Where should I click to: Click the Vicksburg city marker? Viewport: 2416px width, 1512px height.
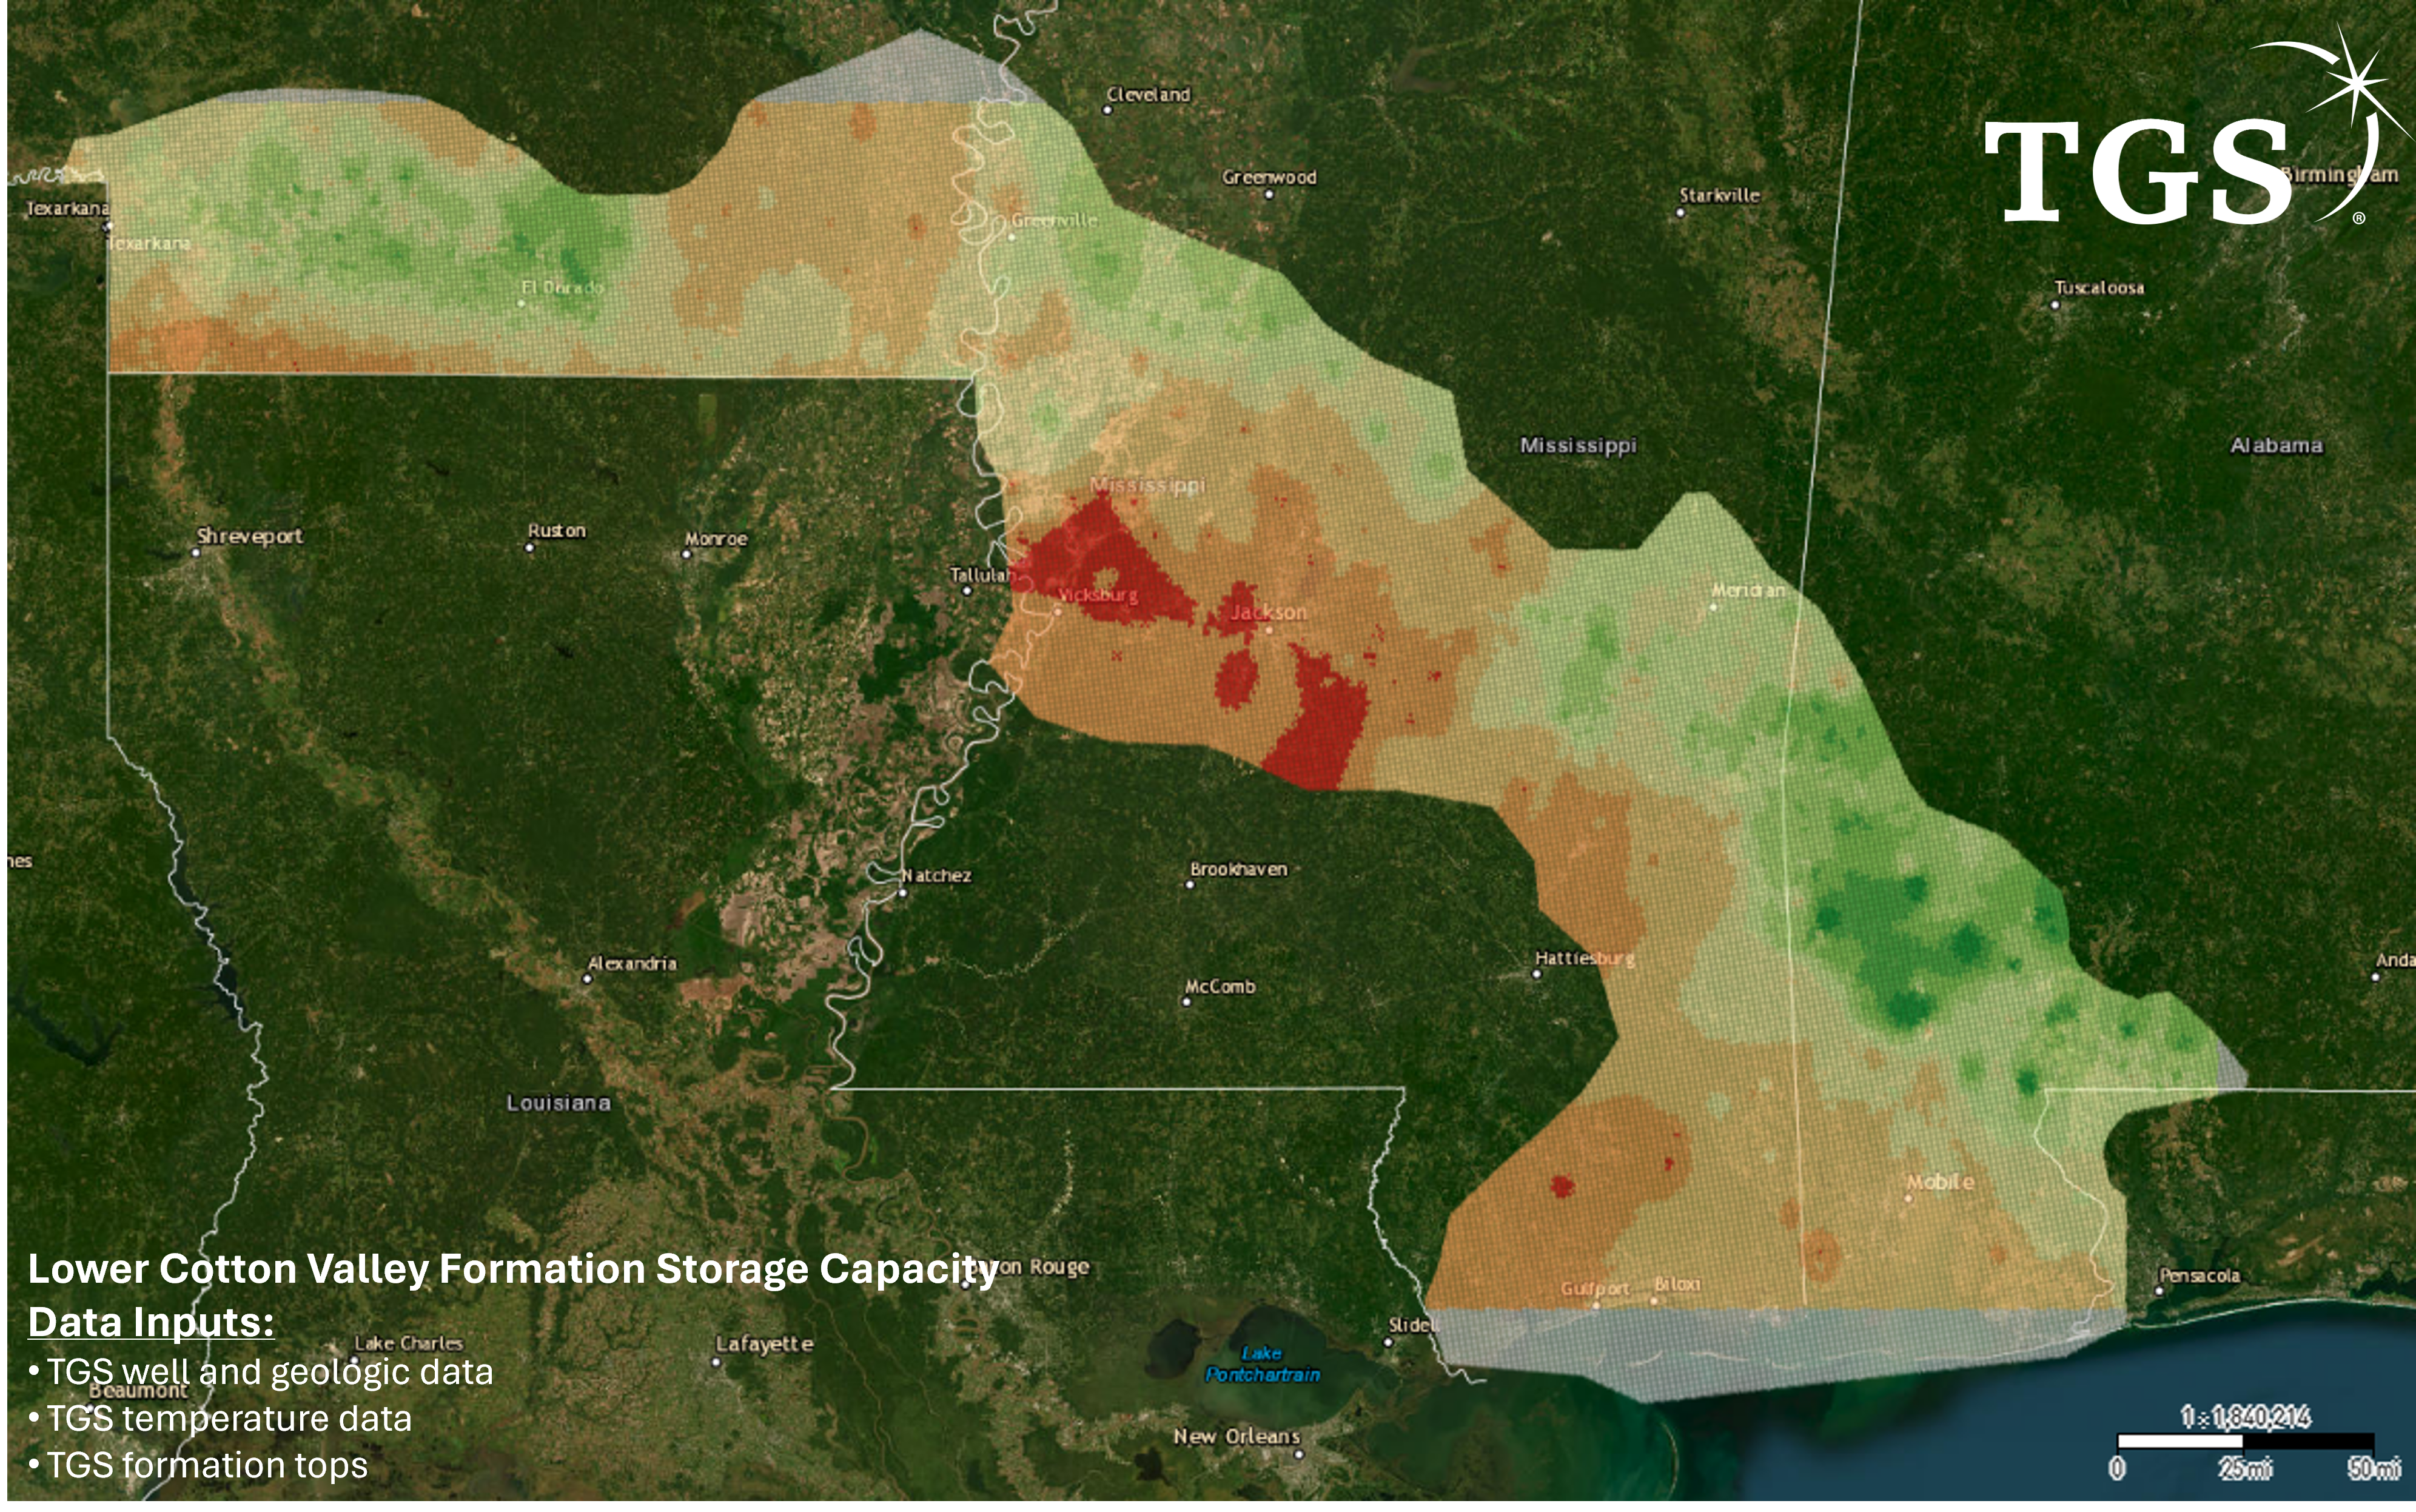(x=1058, y=610)
